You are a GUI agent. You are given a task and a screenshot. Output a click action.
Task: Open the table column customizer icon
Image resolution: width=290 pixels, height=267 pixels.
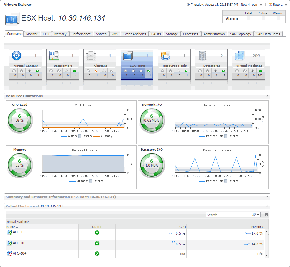(267, 215)
